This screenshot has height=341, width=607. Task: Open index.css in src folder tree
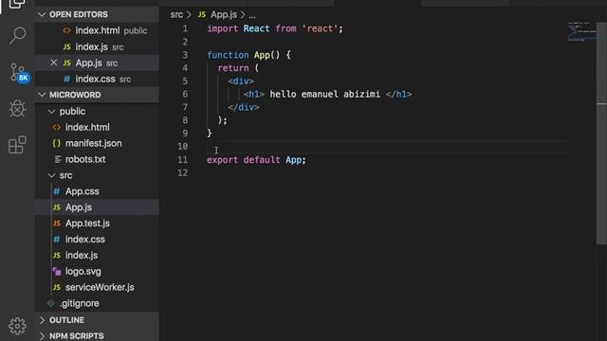click(97, 240)
